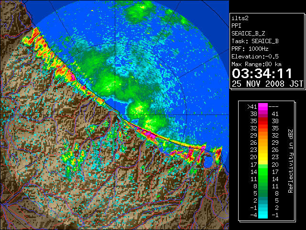Pick the teal 2–5 dBZ swatch
Image resolution: width=306 pixels, height=230 pixels.
263,200
